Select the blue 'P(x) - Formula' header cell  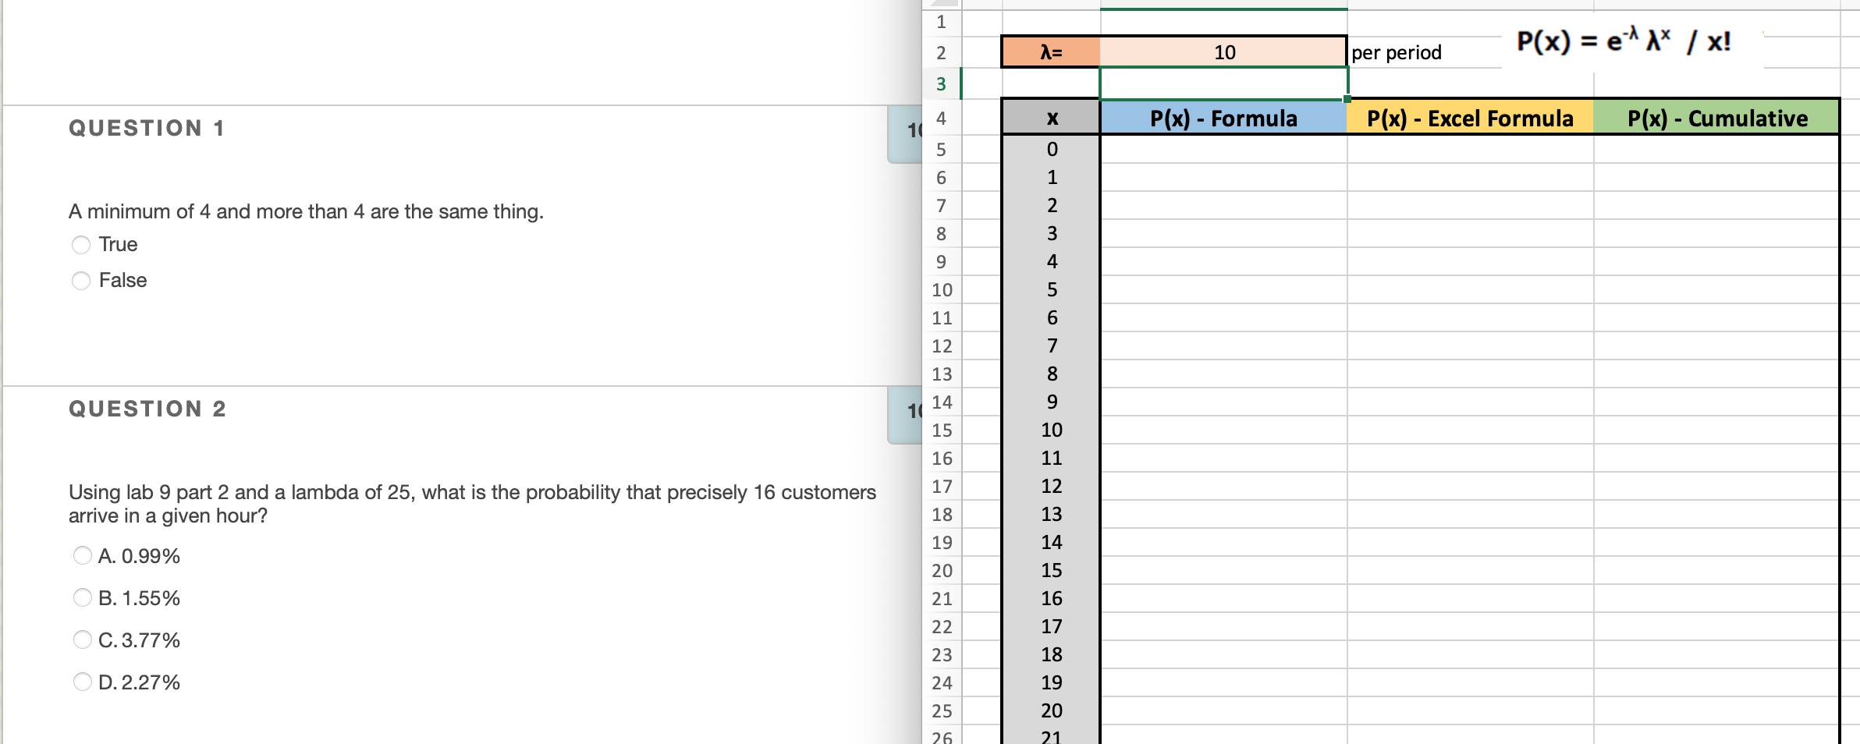[1223, 118]
